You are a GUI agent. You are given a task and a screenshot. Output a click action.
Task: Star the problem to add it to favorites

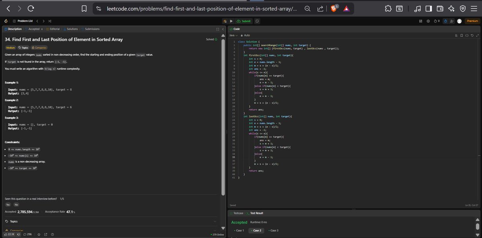39,234
